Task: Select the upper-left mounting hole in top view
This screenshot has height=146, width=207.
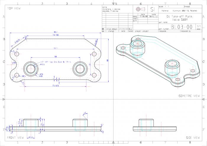Action: coord(17,54)
